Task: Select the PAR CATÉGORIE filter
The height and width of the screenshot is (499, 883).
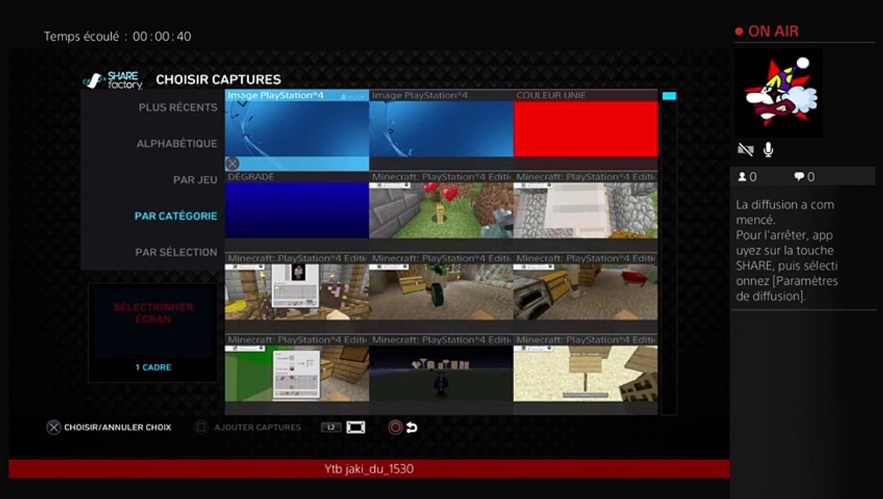Action: pos(176,216)
